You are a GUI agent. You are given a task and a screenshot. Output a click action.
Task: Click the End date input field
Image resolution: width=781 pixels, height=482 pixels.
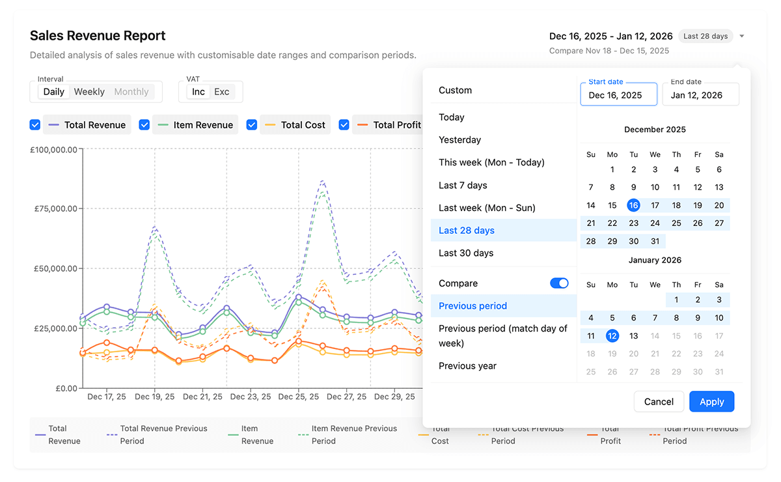pyautogui.click(x=700, y=95)
